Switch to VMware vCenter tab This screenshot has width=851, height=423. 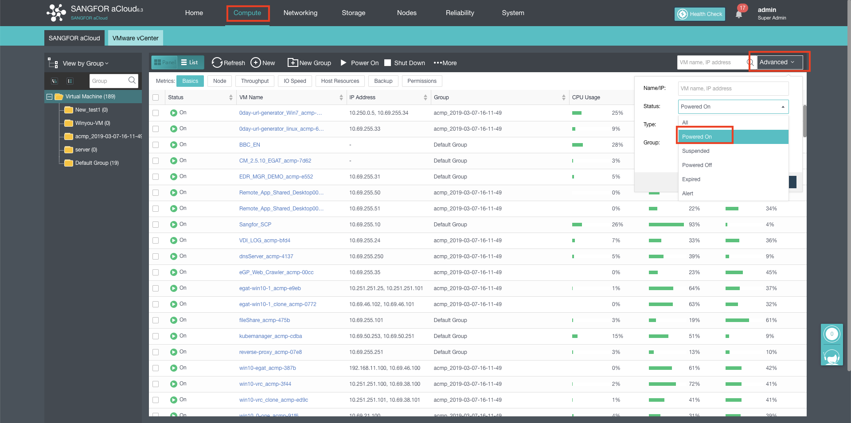(135, 38)
